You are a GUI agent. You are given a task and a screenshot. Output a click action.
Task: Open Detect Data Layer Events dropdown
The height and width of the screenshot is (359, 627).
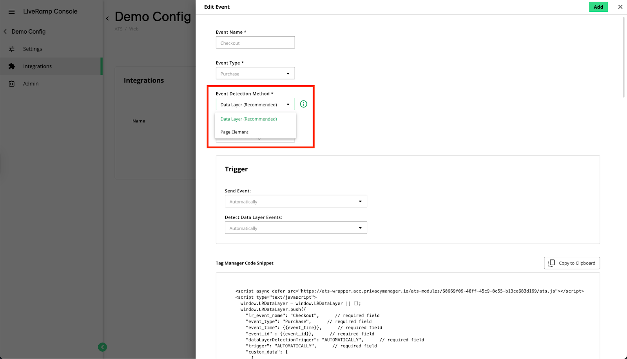pyautogui.click(x=296, y=228)
